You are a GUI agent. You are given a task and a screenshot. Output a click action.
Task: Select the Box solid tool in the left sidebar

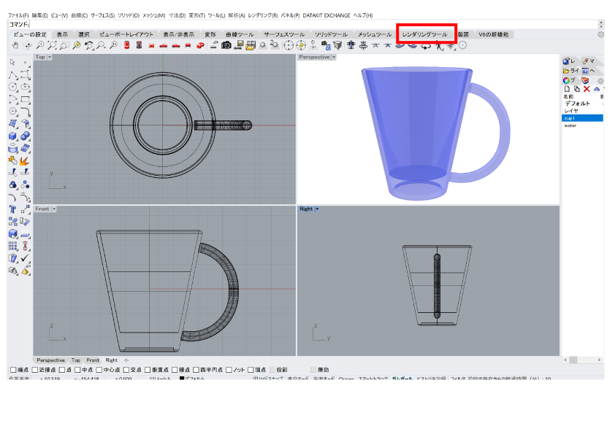coord(13,136)
